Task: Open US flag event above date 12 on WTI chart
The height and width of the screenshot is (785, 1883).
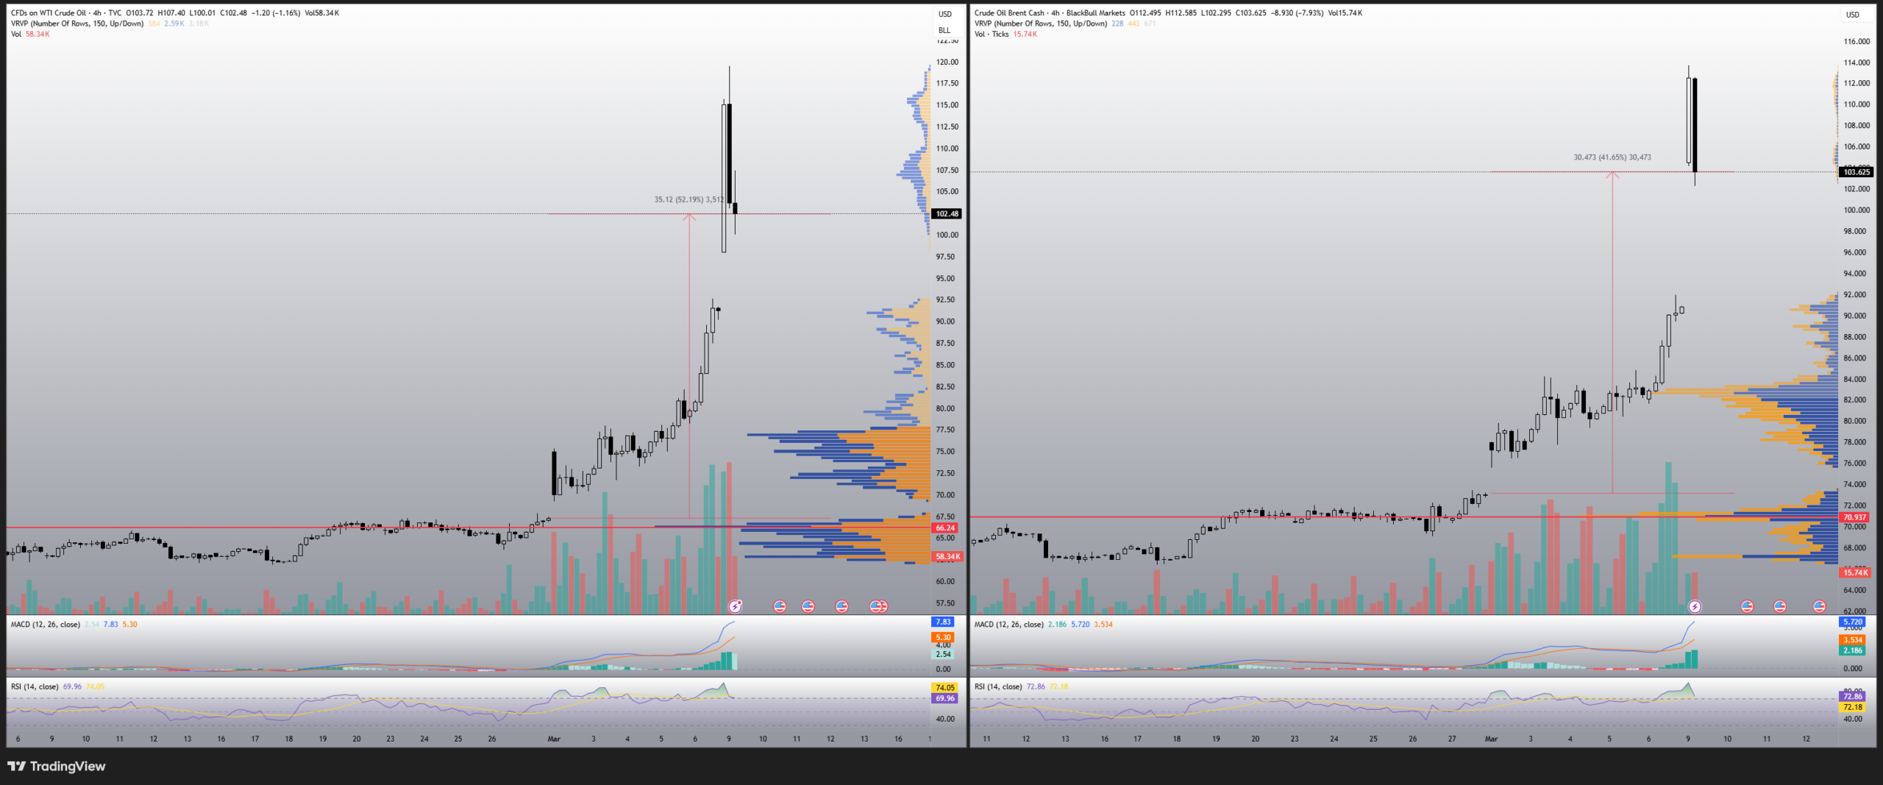Action: (841, 606)
